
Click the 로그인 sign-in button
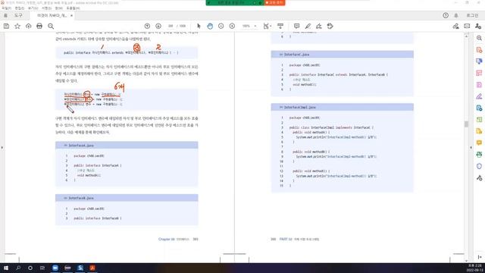click(x=472, y=15)
